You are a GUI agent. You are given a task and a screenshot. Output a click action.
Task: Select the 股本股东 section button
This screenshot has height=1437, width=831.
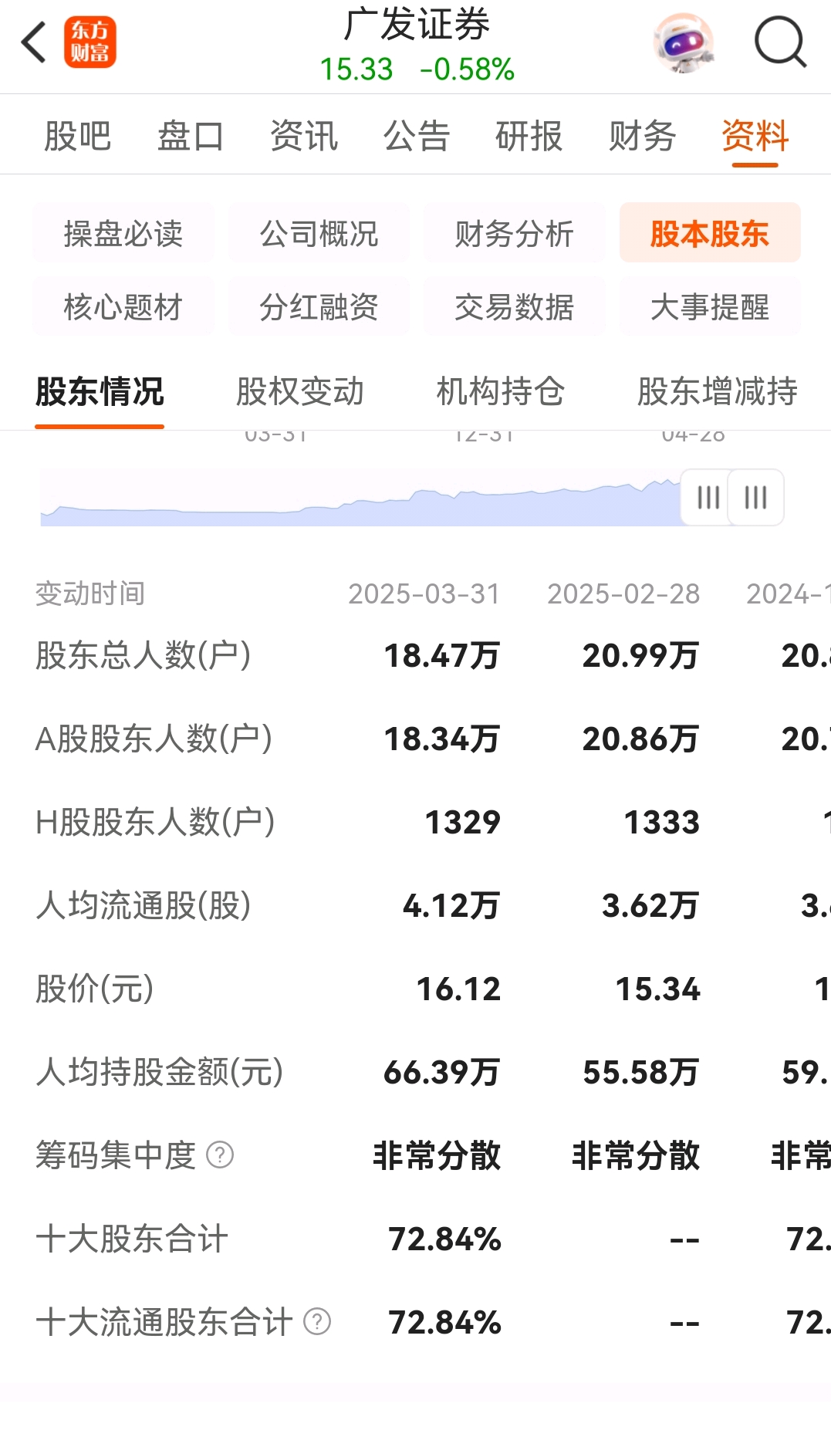click(710, 233)
